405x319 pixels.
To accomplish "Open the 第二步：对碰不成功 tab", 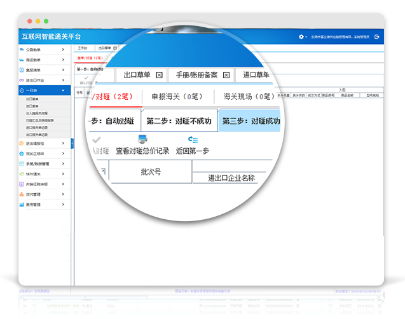I will [x=179, y=121].
